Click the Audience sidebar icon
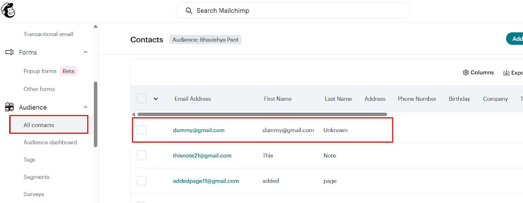Image resolution: width=523 pixels, height=203 pixels. [x=9, y=107]
